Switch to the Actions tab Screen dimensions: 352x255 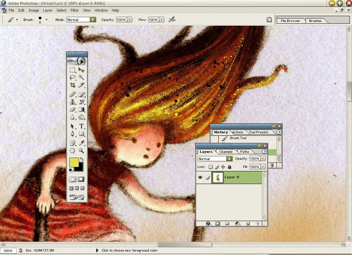point(238,132)
